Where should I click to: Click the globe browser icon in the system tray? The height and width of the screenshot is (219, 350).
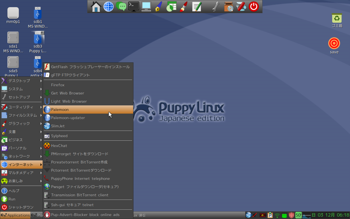click(249, 215)
